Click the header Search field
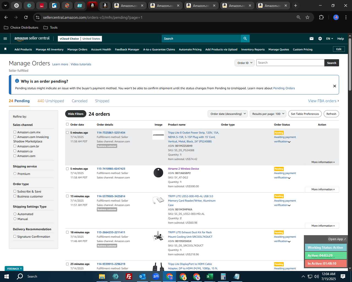 201,39
